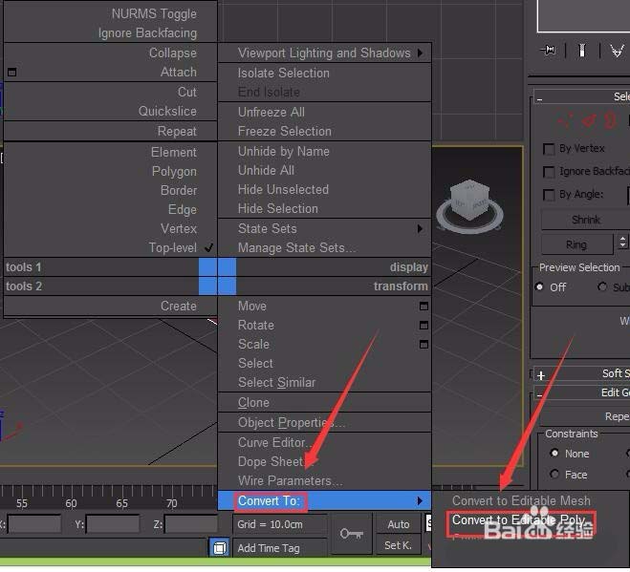Expand the State Sets submenu
The height and width of the screenshot is (572, 630).
(421, 229)
